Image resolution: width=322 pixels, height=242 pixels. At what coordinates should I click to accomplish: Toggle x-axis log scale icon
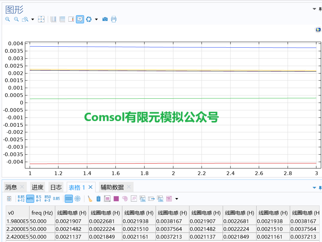pyautogui.click(x=53, y=19)
